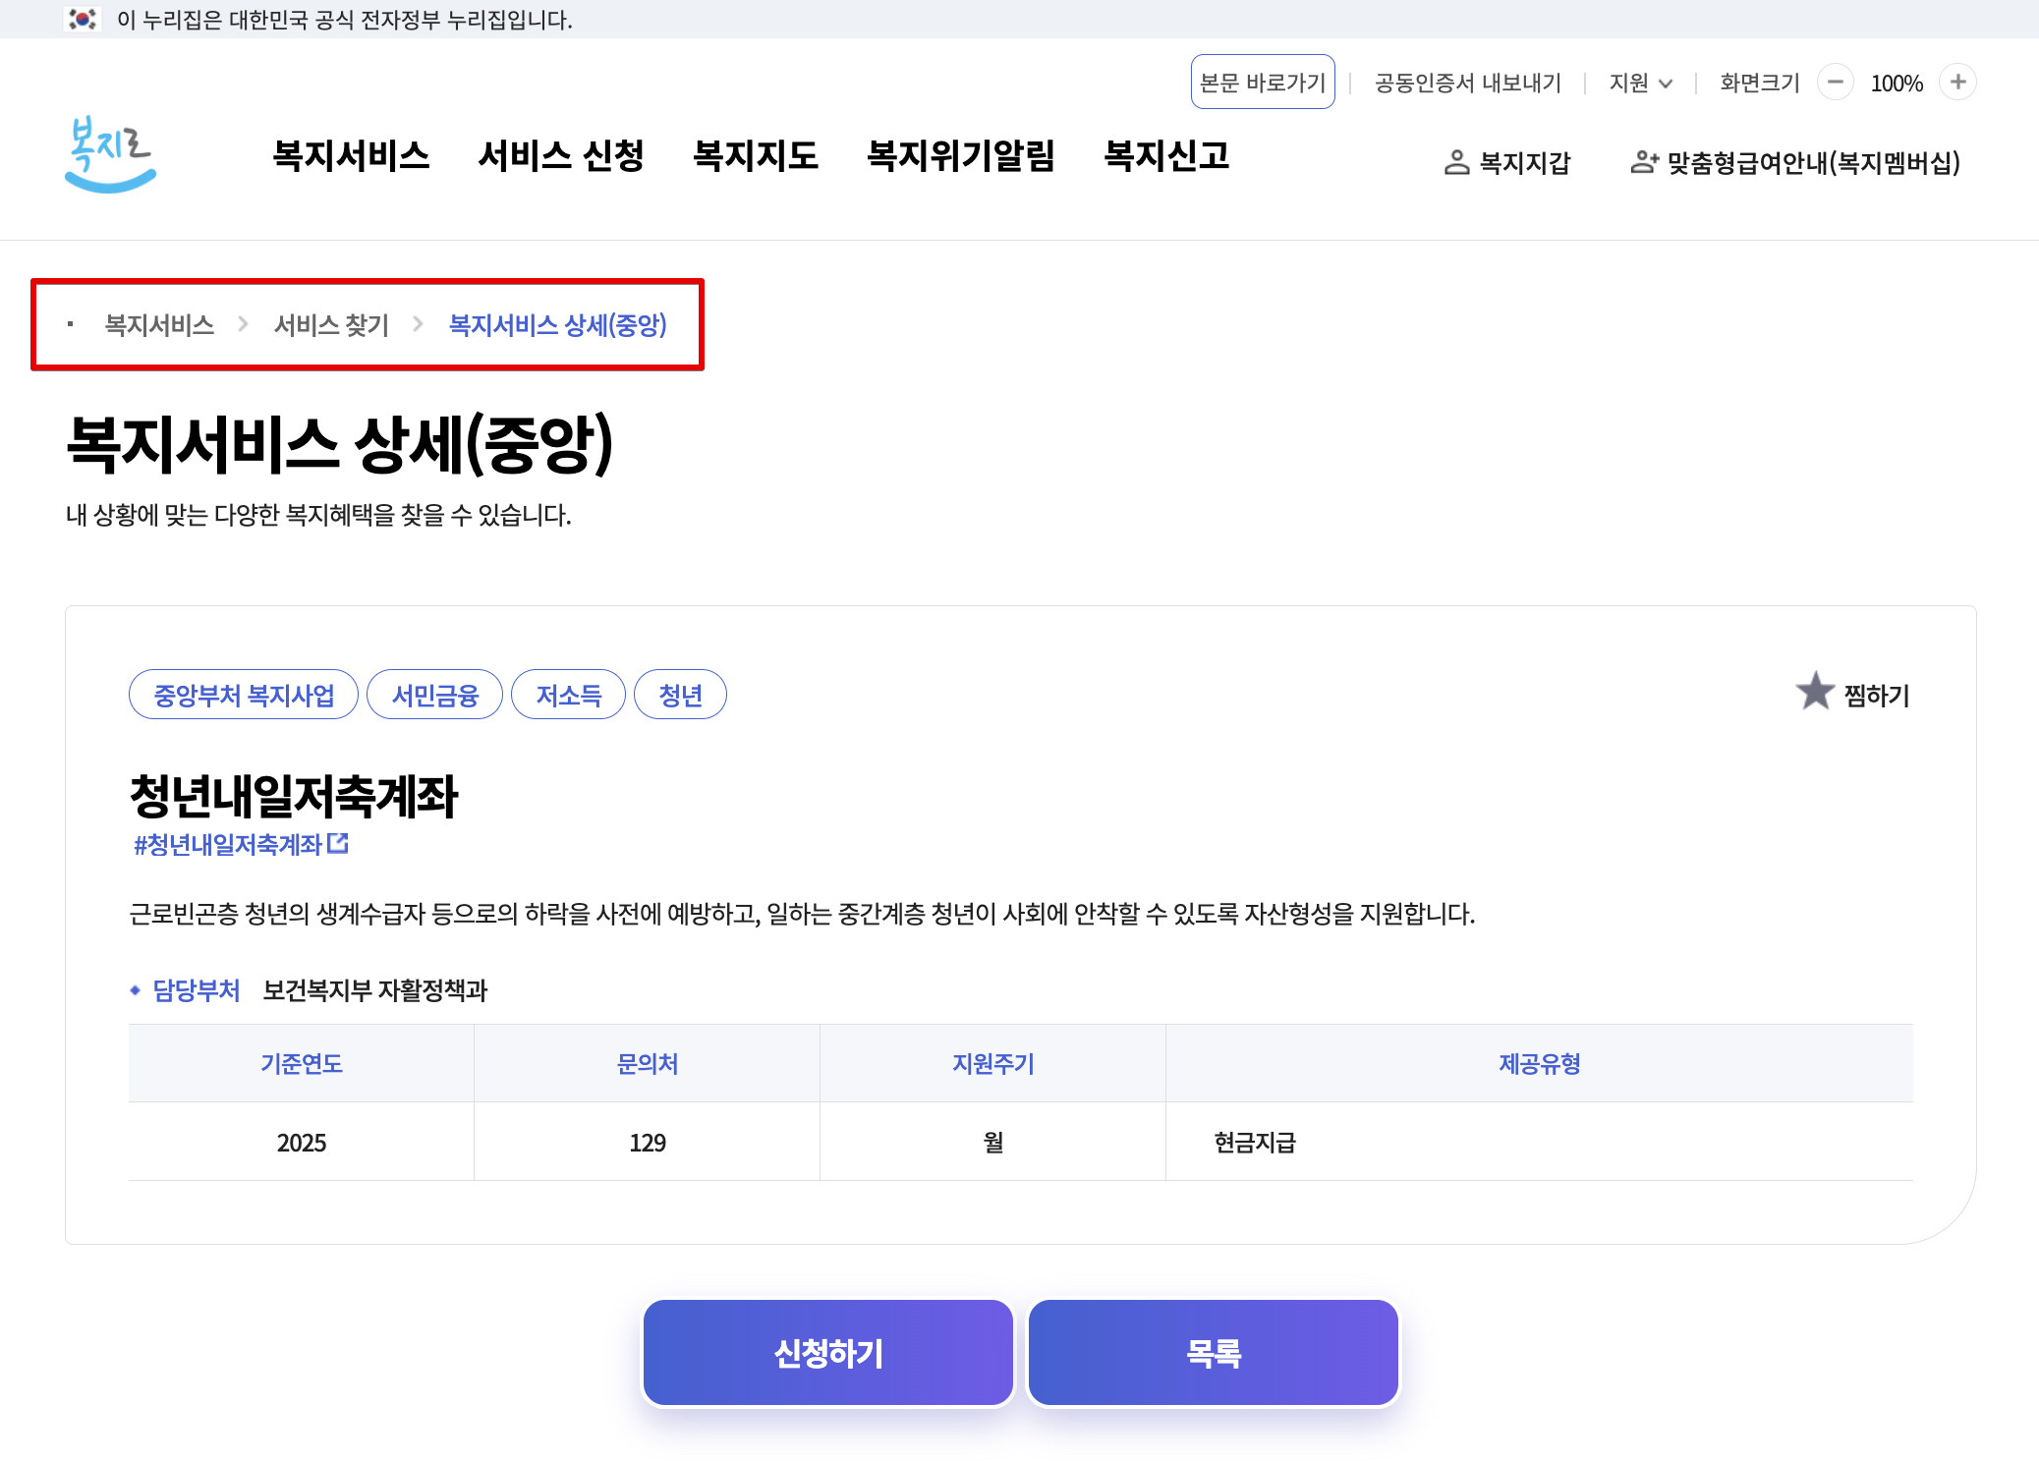Click the 복지지갑 person icon
This screenshot has height=1461, width=2039.
[1456, 163]
